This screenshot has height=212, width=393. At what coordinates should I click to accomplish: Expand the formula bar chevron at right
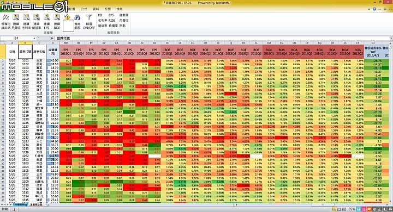pos(391,38)
